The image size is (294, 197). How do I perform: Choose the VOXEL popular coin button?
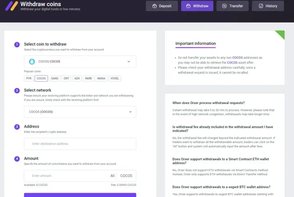pos(115,78)
